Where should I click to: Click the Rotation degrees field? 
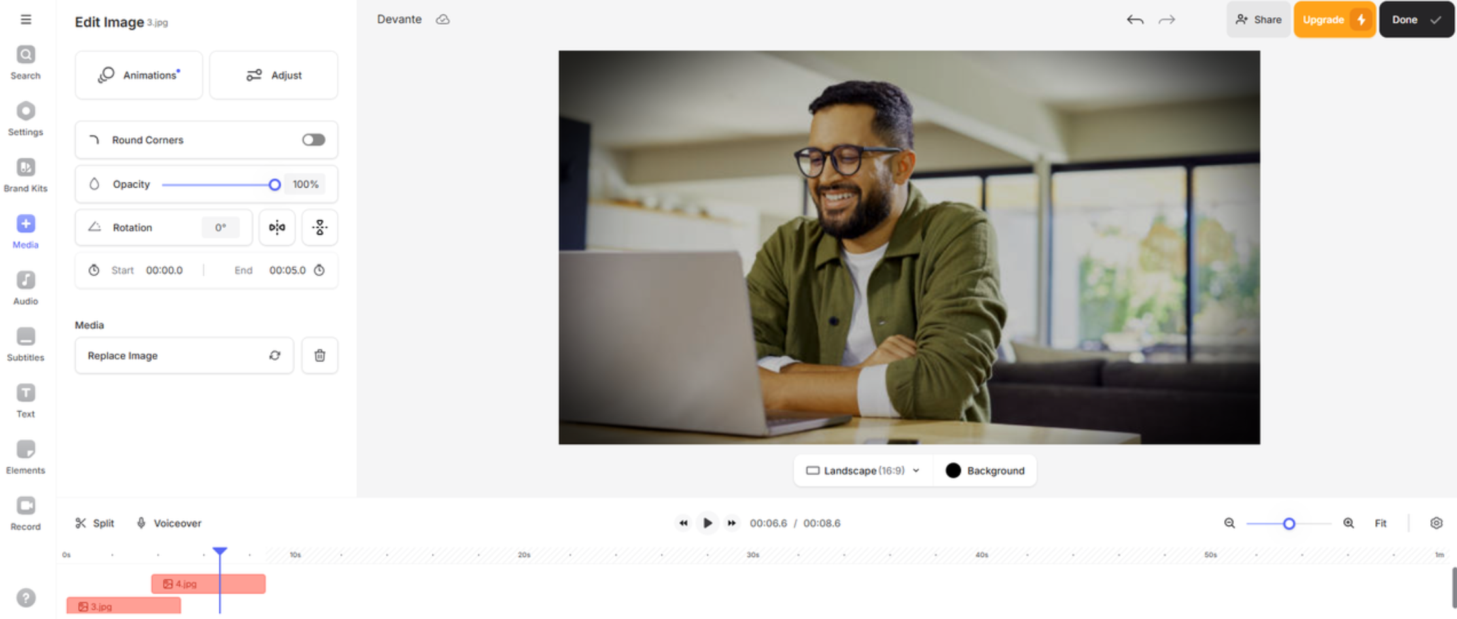pyautogui.click(x=220, y=227)
